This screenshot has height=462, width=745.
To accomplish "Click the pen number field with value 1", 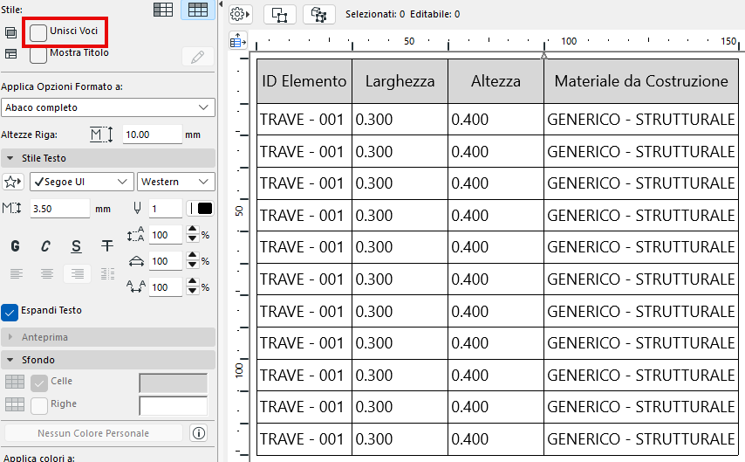I will (166, 209).
